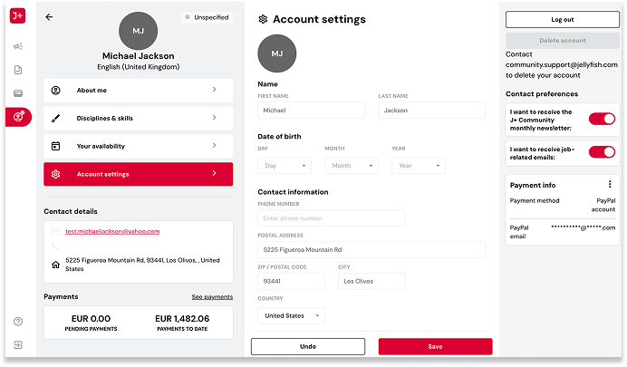The image size is (627, 367).
Task: Open the About me menu item
Action: click(x=139, y=91)
